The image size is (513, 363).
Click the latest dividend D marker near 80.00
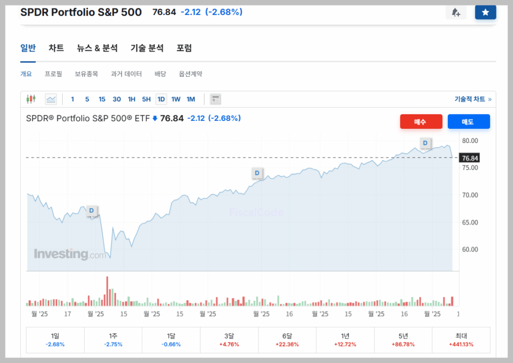425,143
